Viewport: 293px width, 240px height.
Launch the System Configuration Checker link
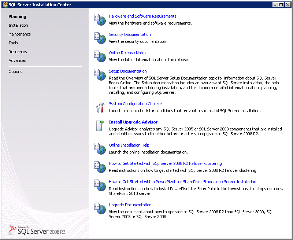pos(135,104)
